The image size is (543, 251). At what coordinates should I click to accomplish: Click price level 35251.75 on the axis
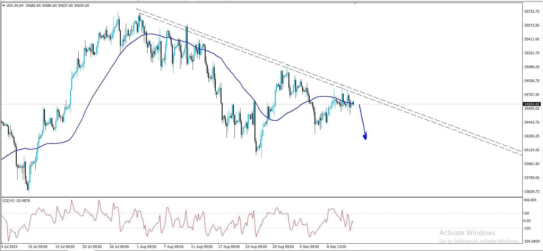pos(532,53)
